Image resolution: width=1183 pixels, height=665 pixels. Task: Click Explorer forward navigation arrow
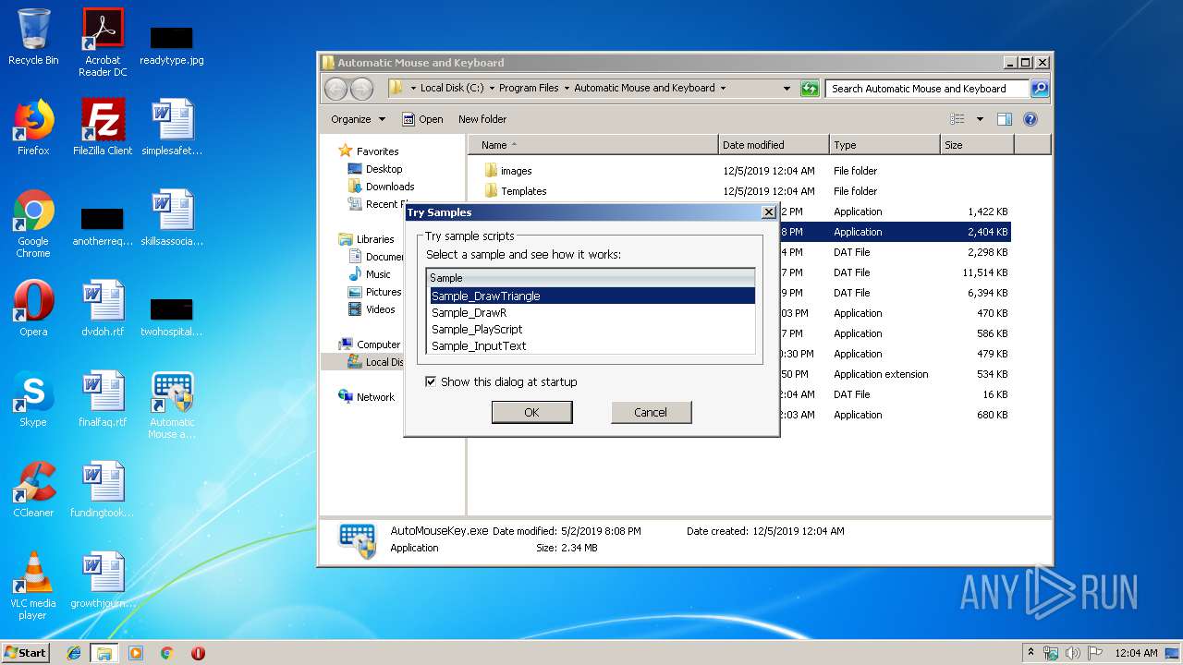361,89
